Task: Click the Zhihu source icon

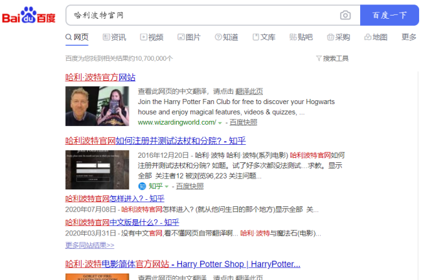Action: tap(142, 186)
